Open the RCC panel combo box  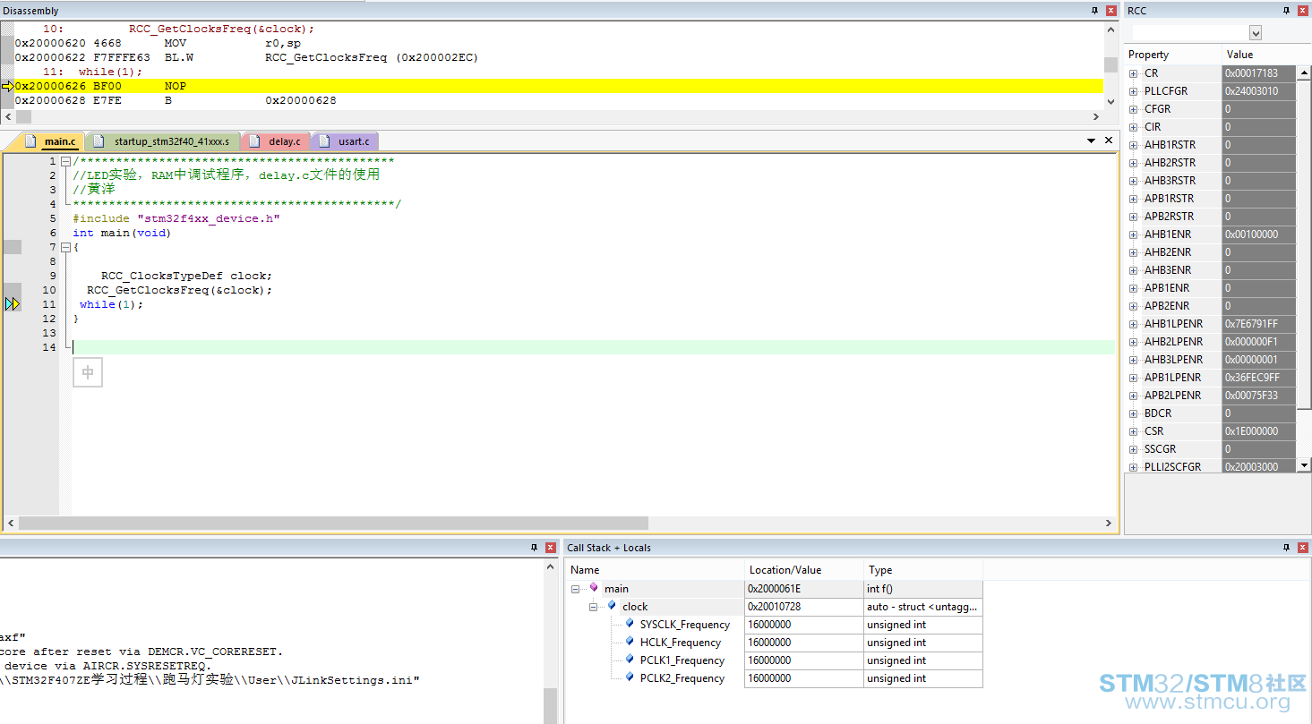tap(1256, 33)
